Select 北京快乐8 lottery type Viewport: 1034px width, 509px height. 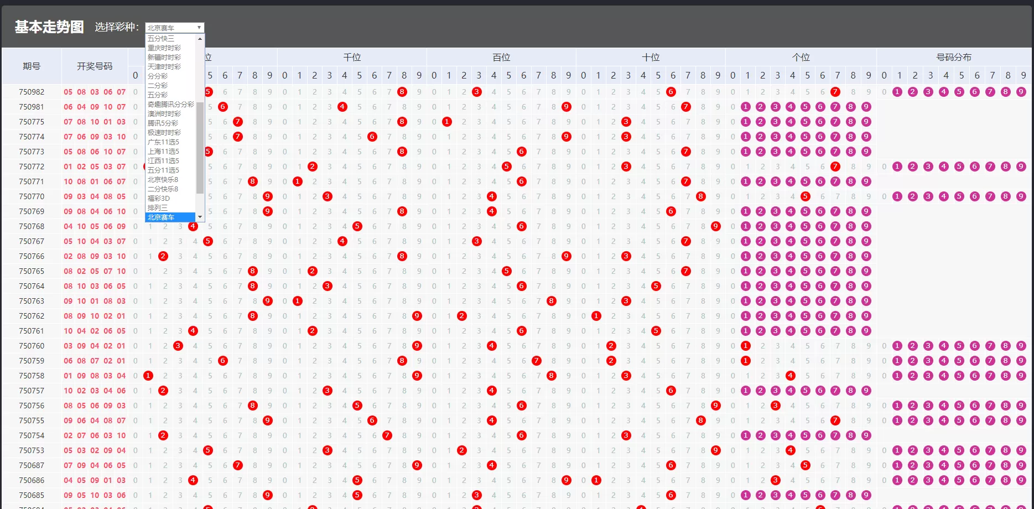coord(163,180)
